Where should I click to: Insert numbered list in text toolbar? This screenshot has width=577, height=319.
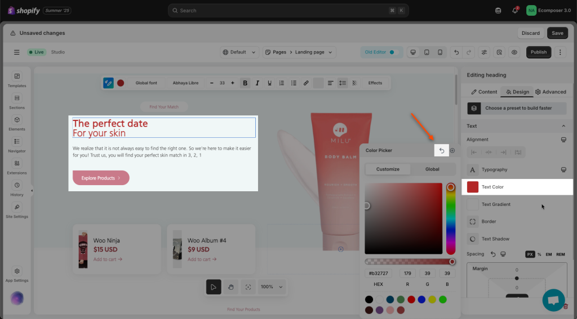(x=282, y=83)
